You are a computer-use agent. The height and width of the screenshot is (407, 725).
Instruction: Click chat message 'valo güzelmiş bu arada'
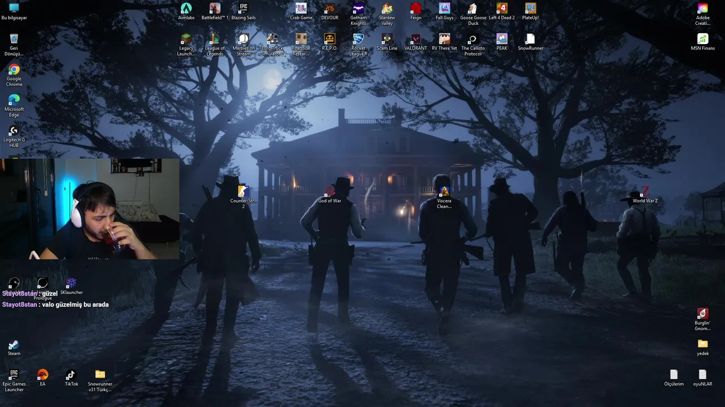pyautogui.click(x=75, y=305)
